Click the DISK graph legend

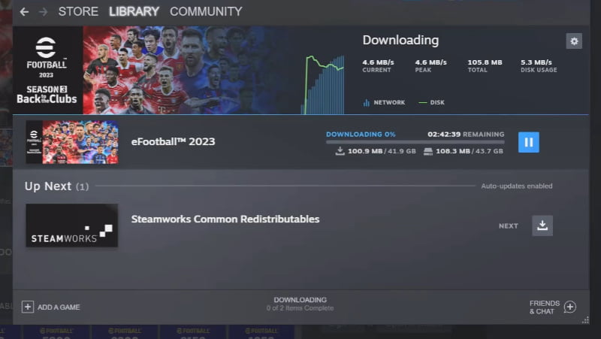[x=431, y=102]
